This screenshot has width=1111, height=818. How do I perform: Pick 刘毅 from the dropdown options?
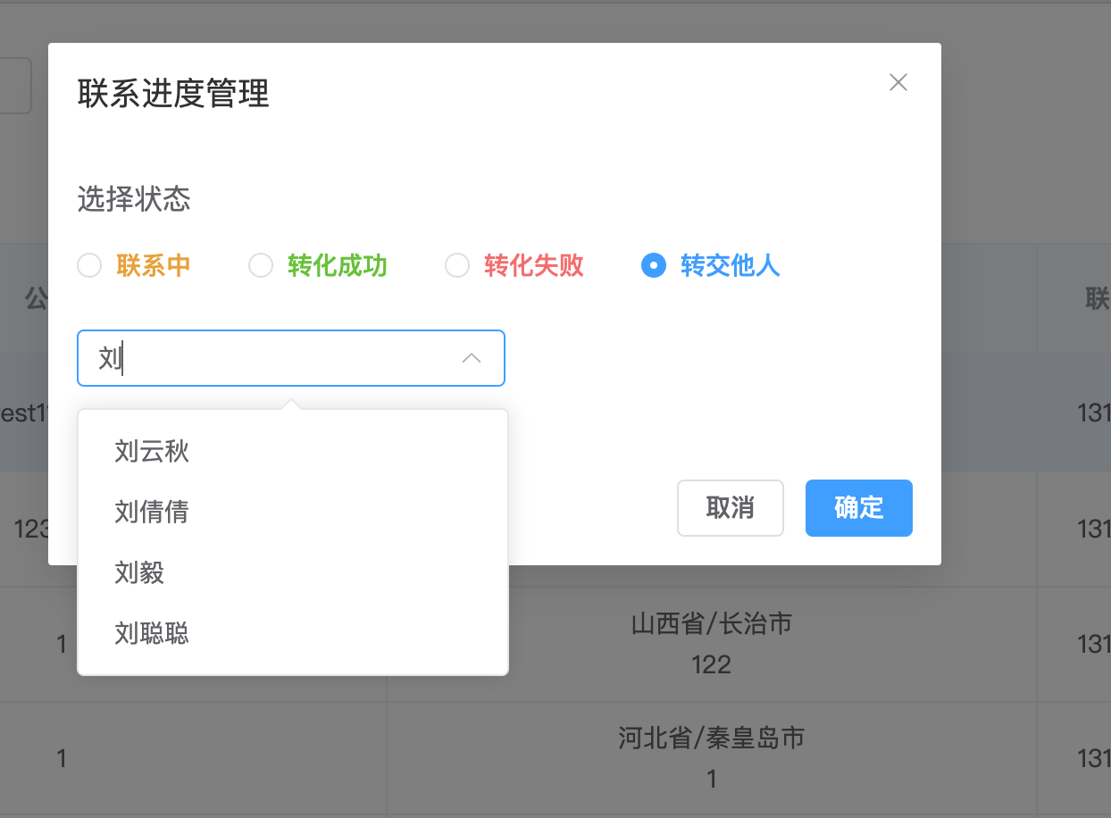[x=140, y=573]
